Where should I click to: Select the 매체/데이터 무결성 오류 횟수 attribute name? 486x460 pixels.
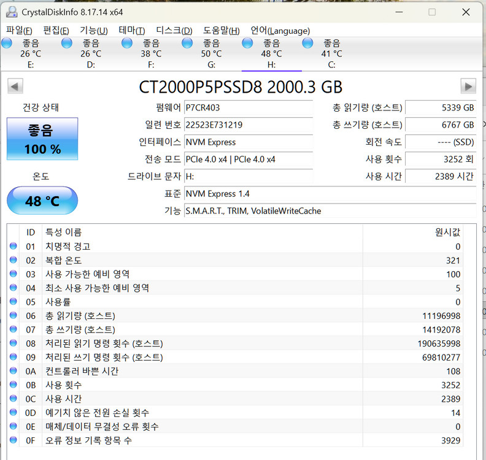pyautogui.click(x=102, y=426)
